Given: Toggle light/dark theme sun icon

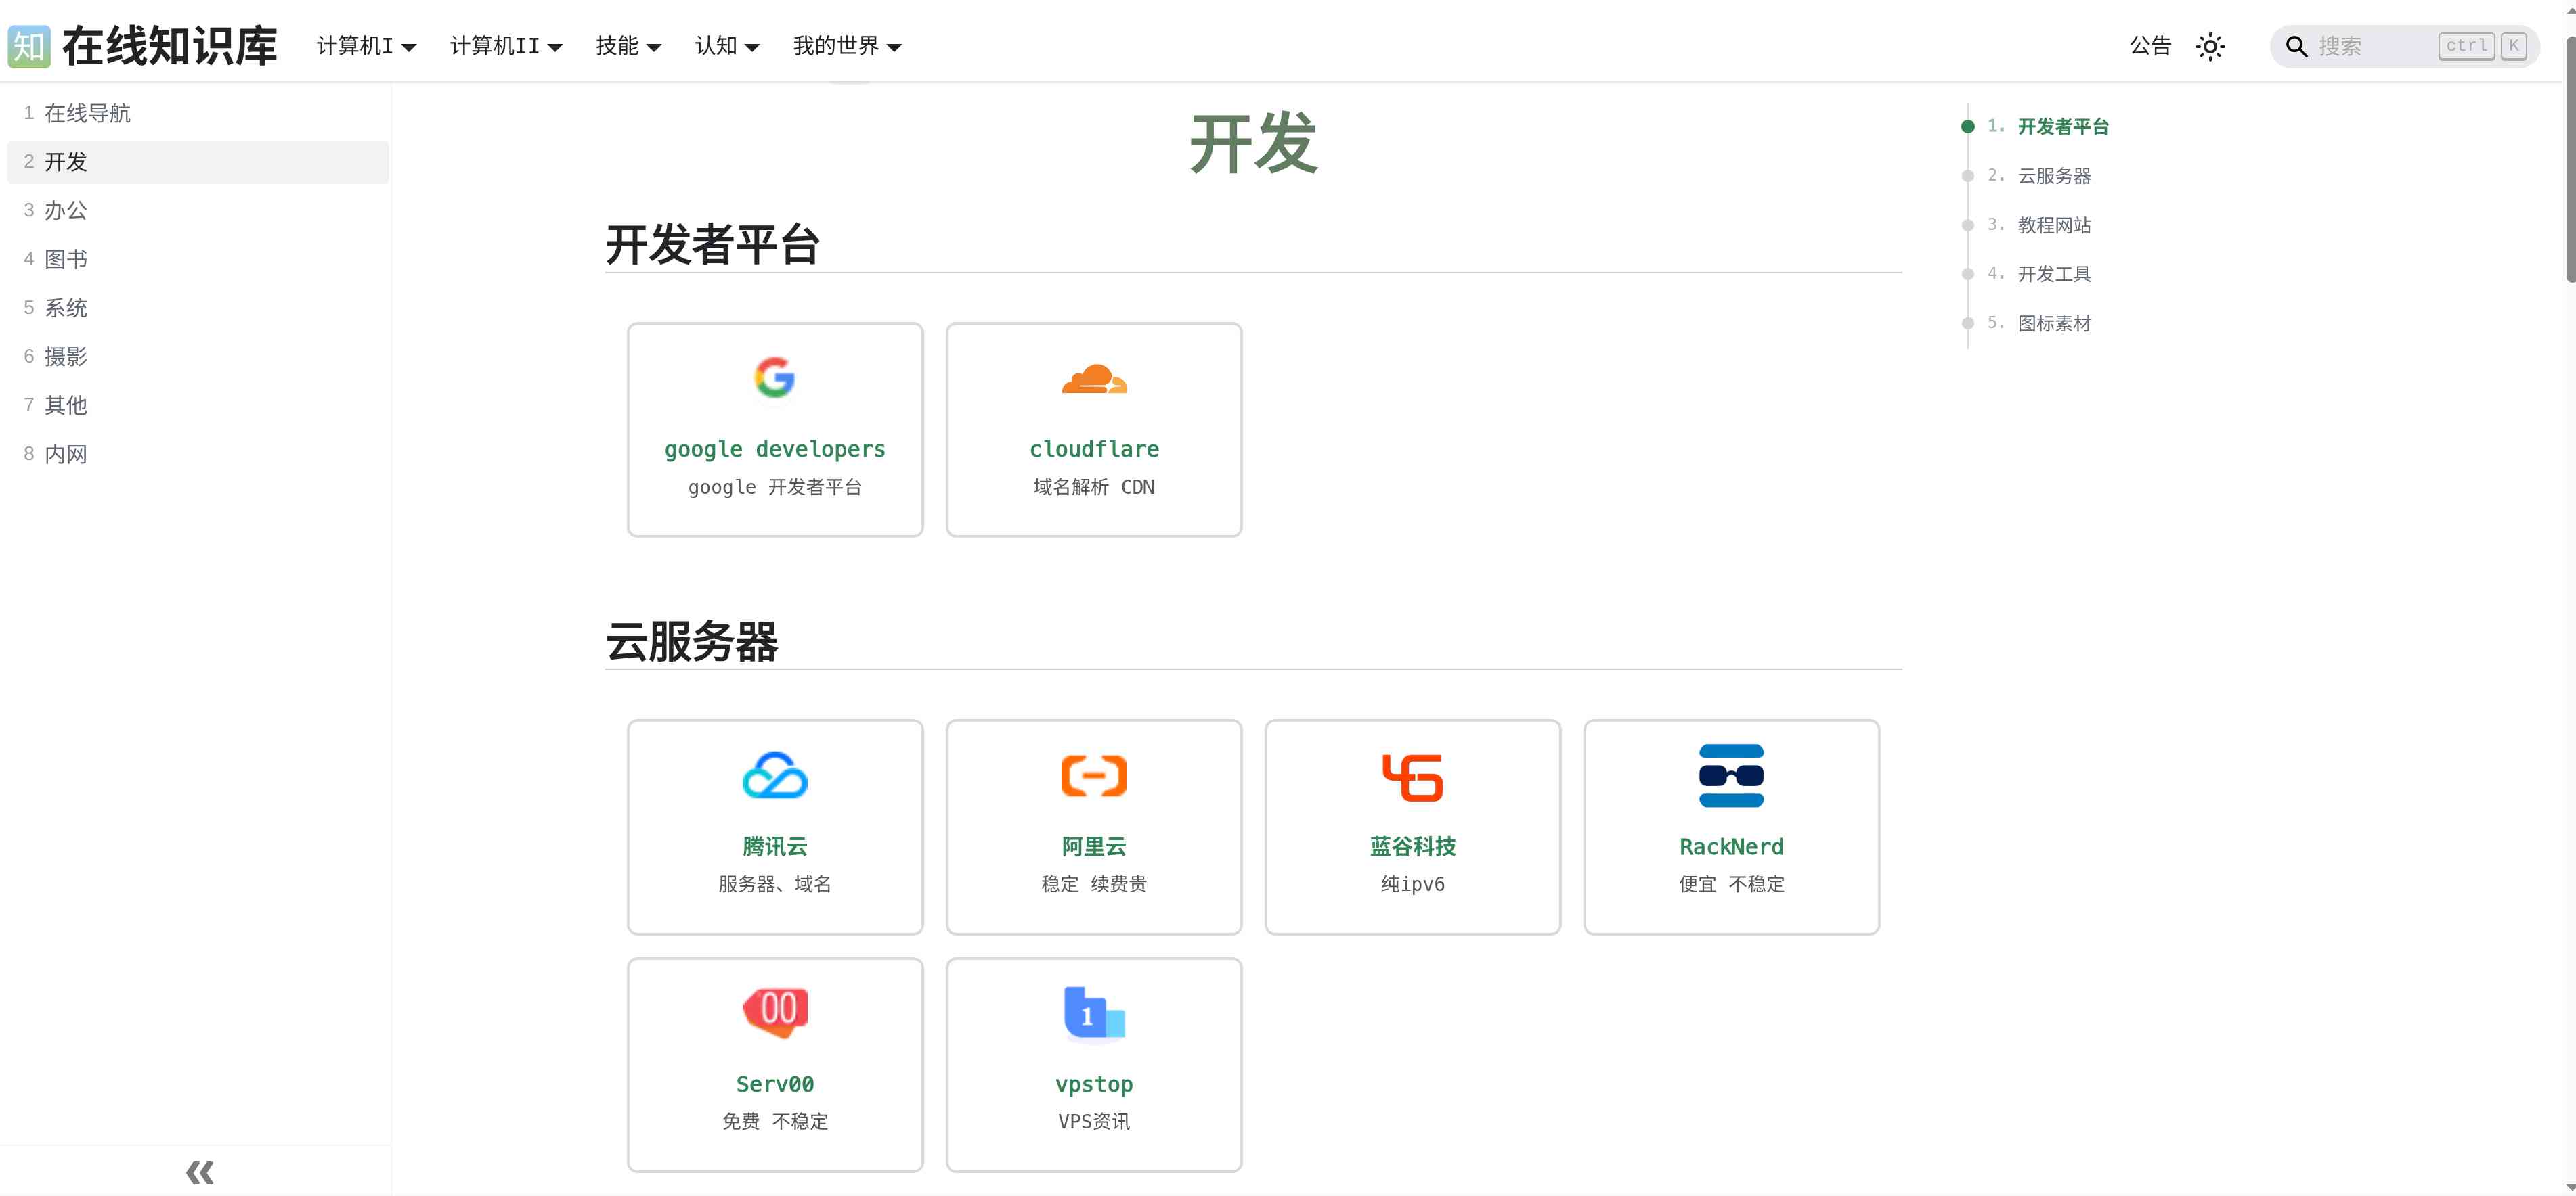Looking at the screenshot, I should tap(2210, 46).
